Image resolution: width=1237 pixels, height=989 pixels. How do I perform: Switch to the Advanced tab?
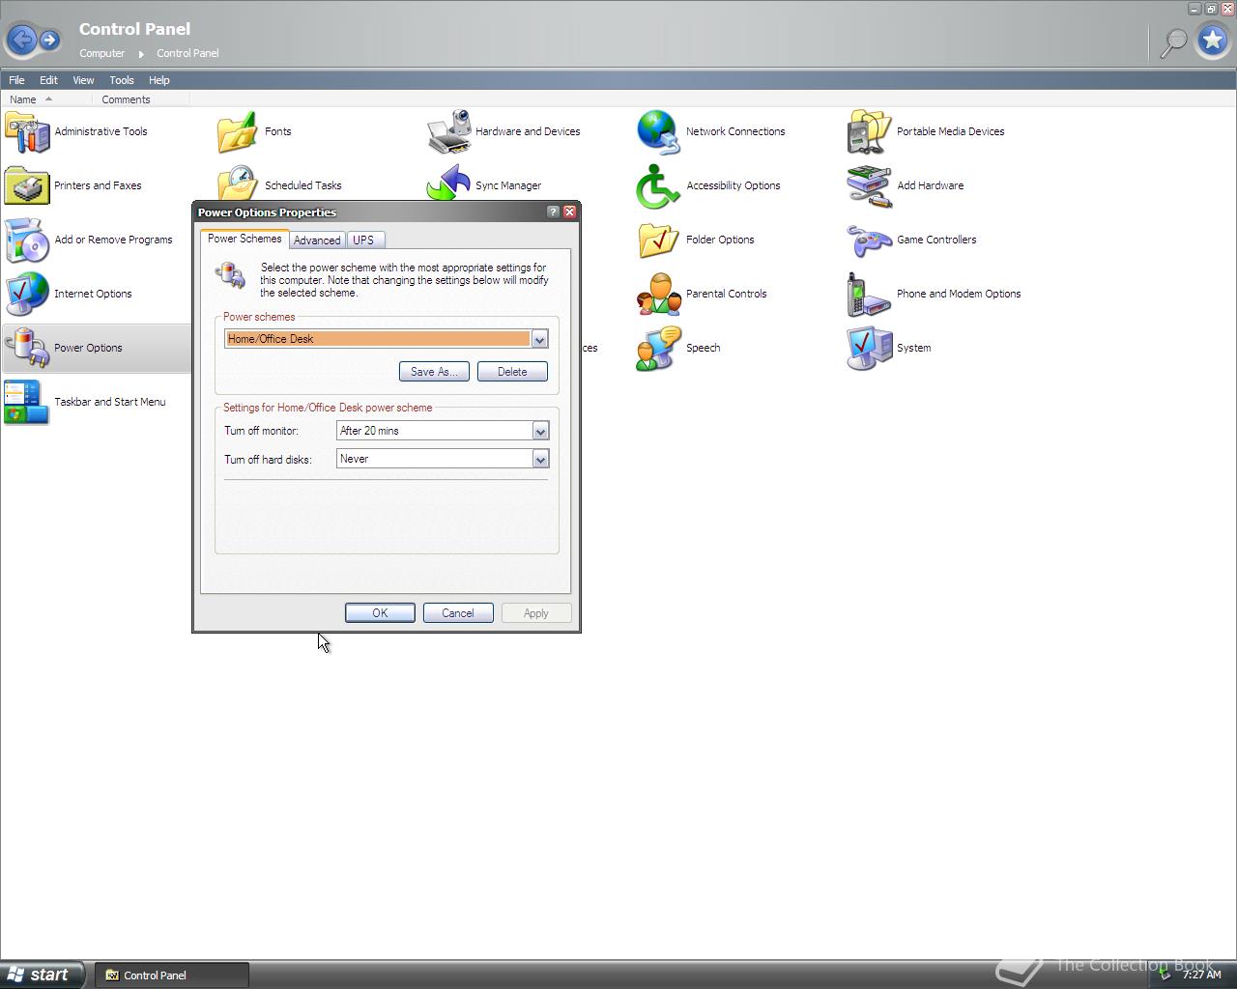[x=317, y=240]
